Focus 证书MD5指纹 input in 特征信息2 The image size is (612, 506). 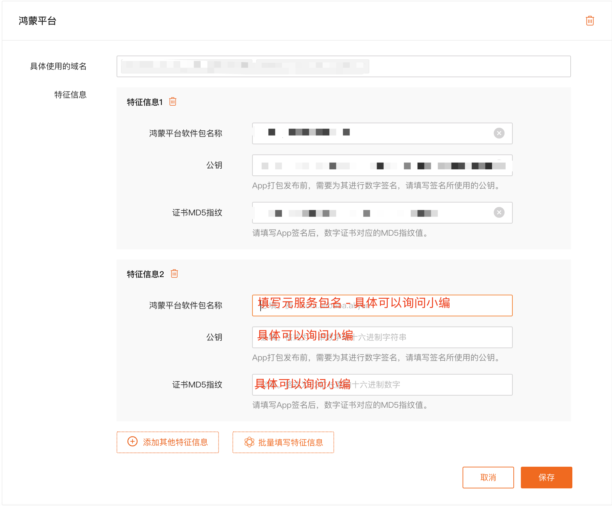tap(382, 385)
